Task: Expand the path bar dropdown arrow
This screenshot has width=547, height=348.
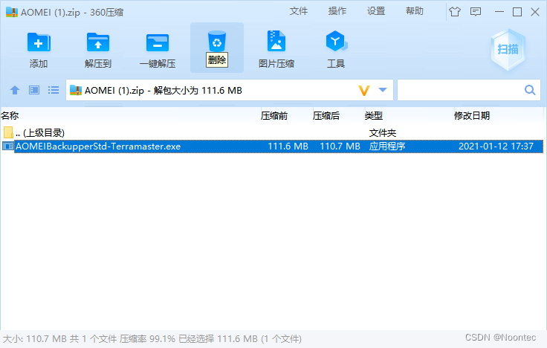Action: click(383, 90)
